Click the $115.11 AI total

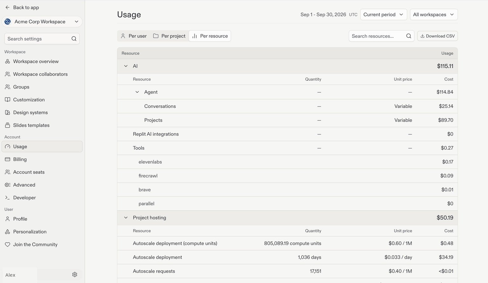445,66
